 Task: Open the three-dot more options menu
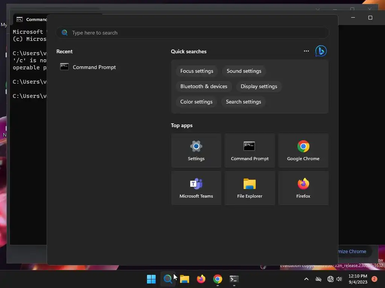point(306,51)
